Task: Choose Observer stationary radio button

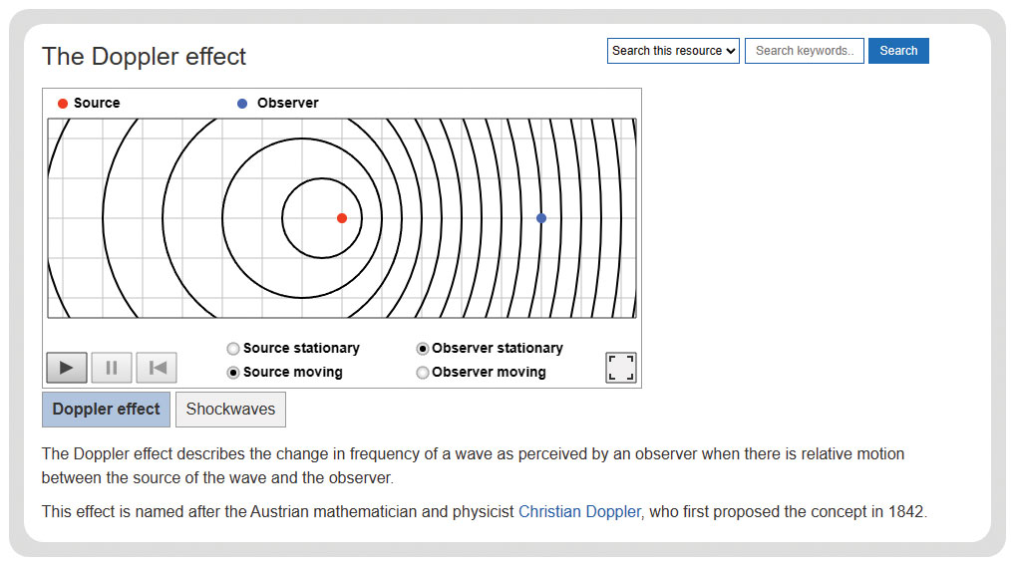Action: 422,349
